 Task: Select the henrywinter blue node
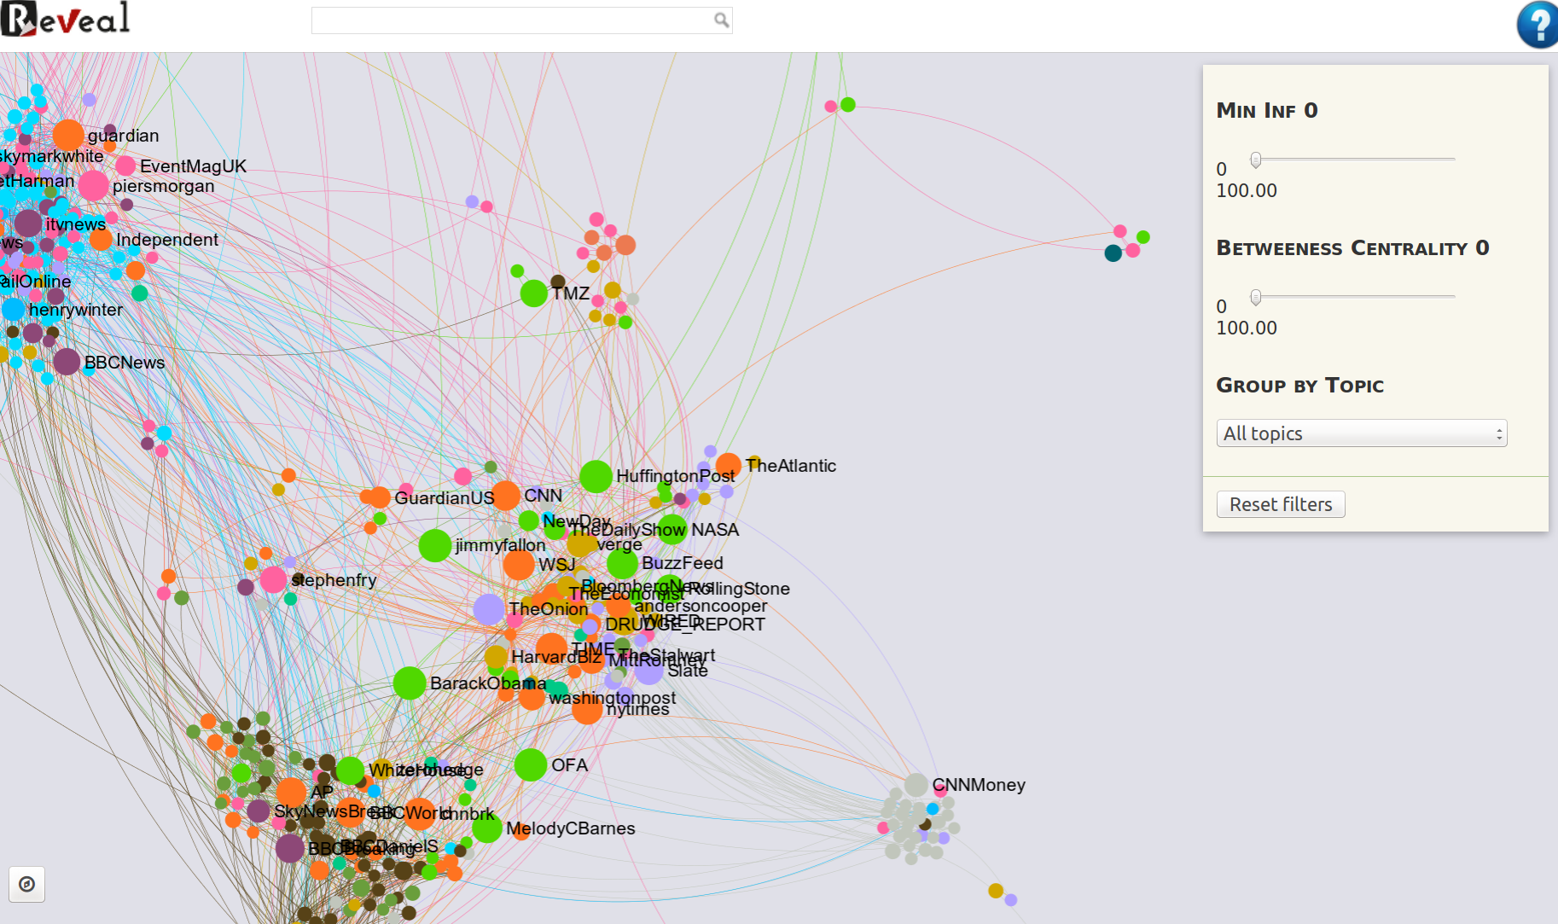tap(13, 309)
